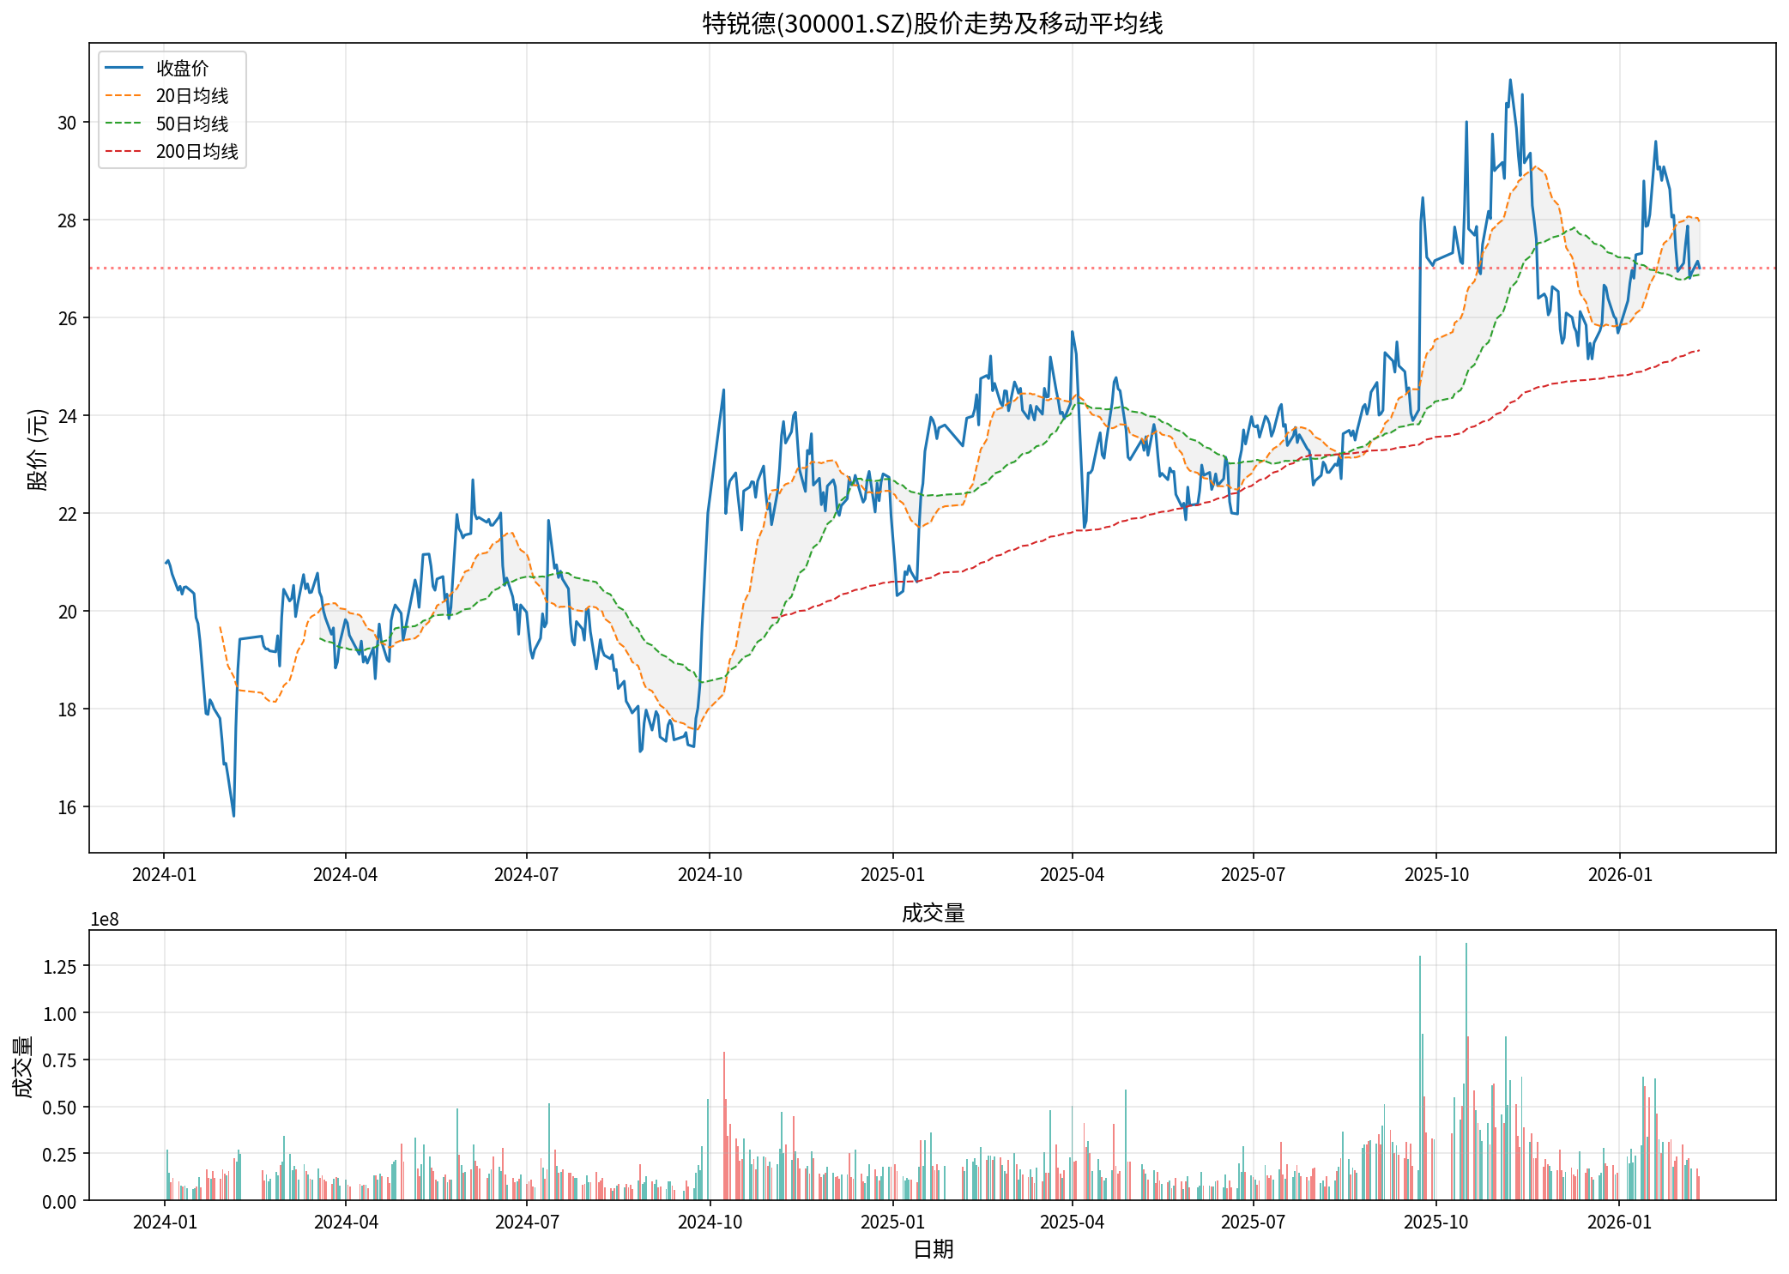Click the chart title 特锐德(300001.SZ)股价走势及移动平均线
This screenshot has height=1274, width=1789.
[932, 23]
